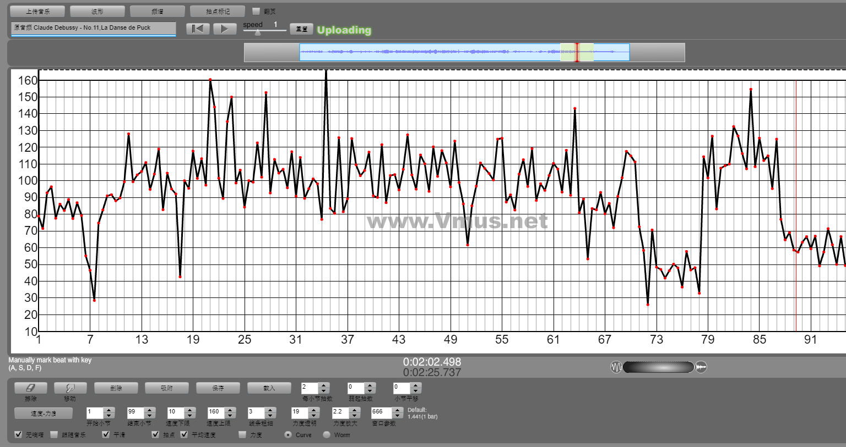Adjust the playback speed slider

(x=257, y=32)
